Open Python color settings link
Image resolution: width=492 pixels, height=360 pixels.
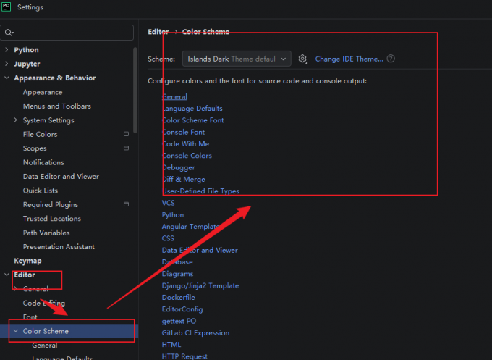[173, 215]
